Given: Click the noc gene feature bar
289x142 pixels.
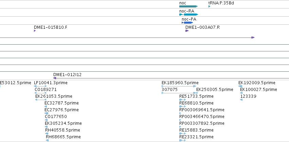Looking at the screenshot, I should (x=188, y=6).
